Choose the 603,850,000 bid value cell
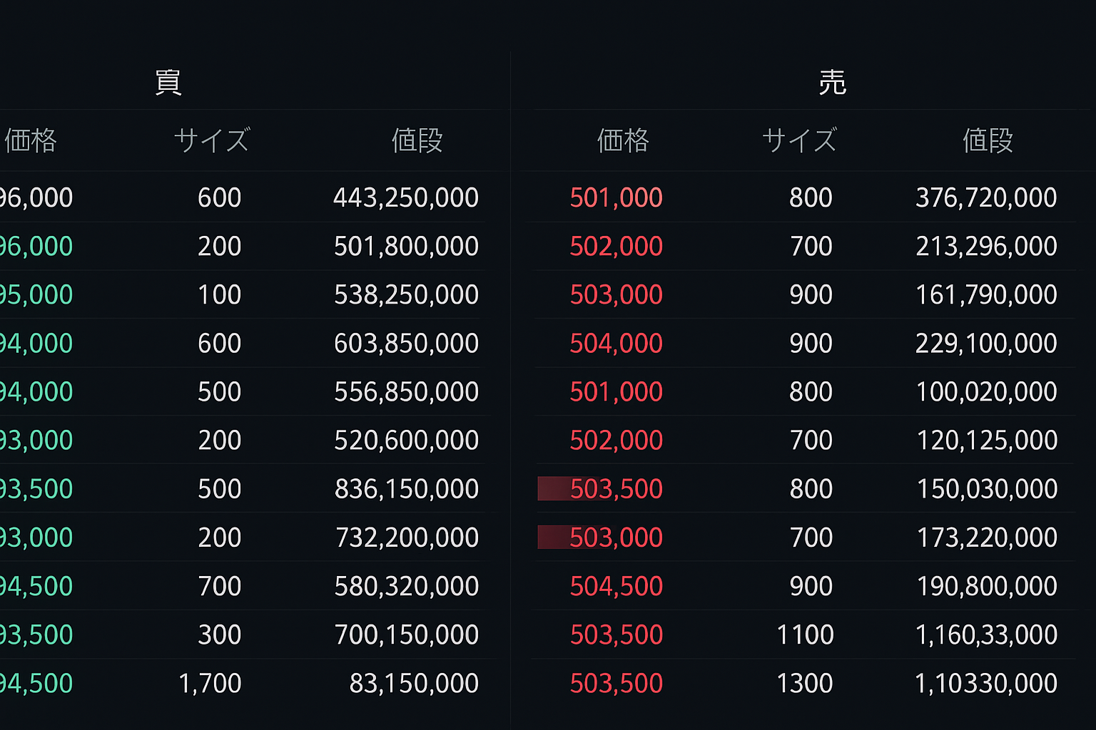Screen dimensions: 1096x730 [405, 344]
